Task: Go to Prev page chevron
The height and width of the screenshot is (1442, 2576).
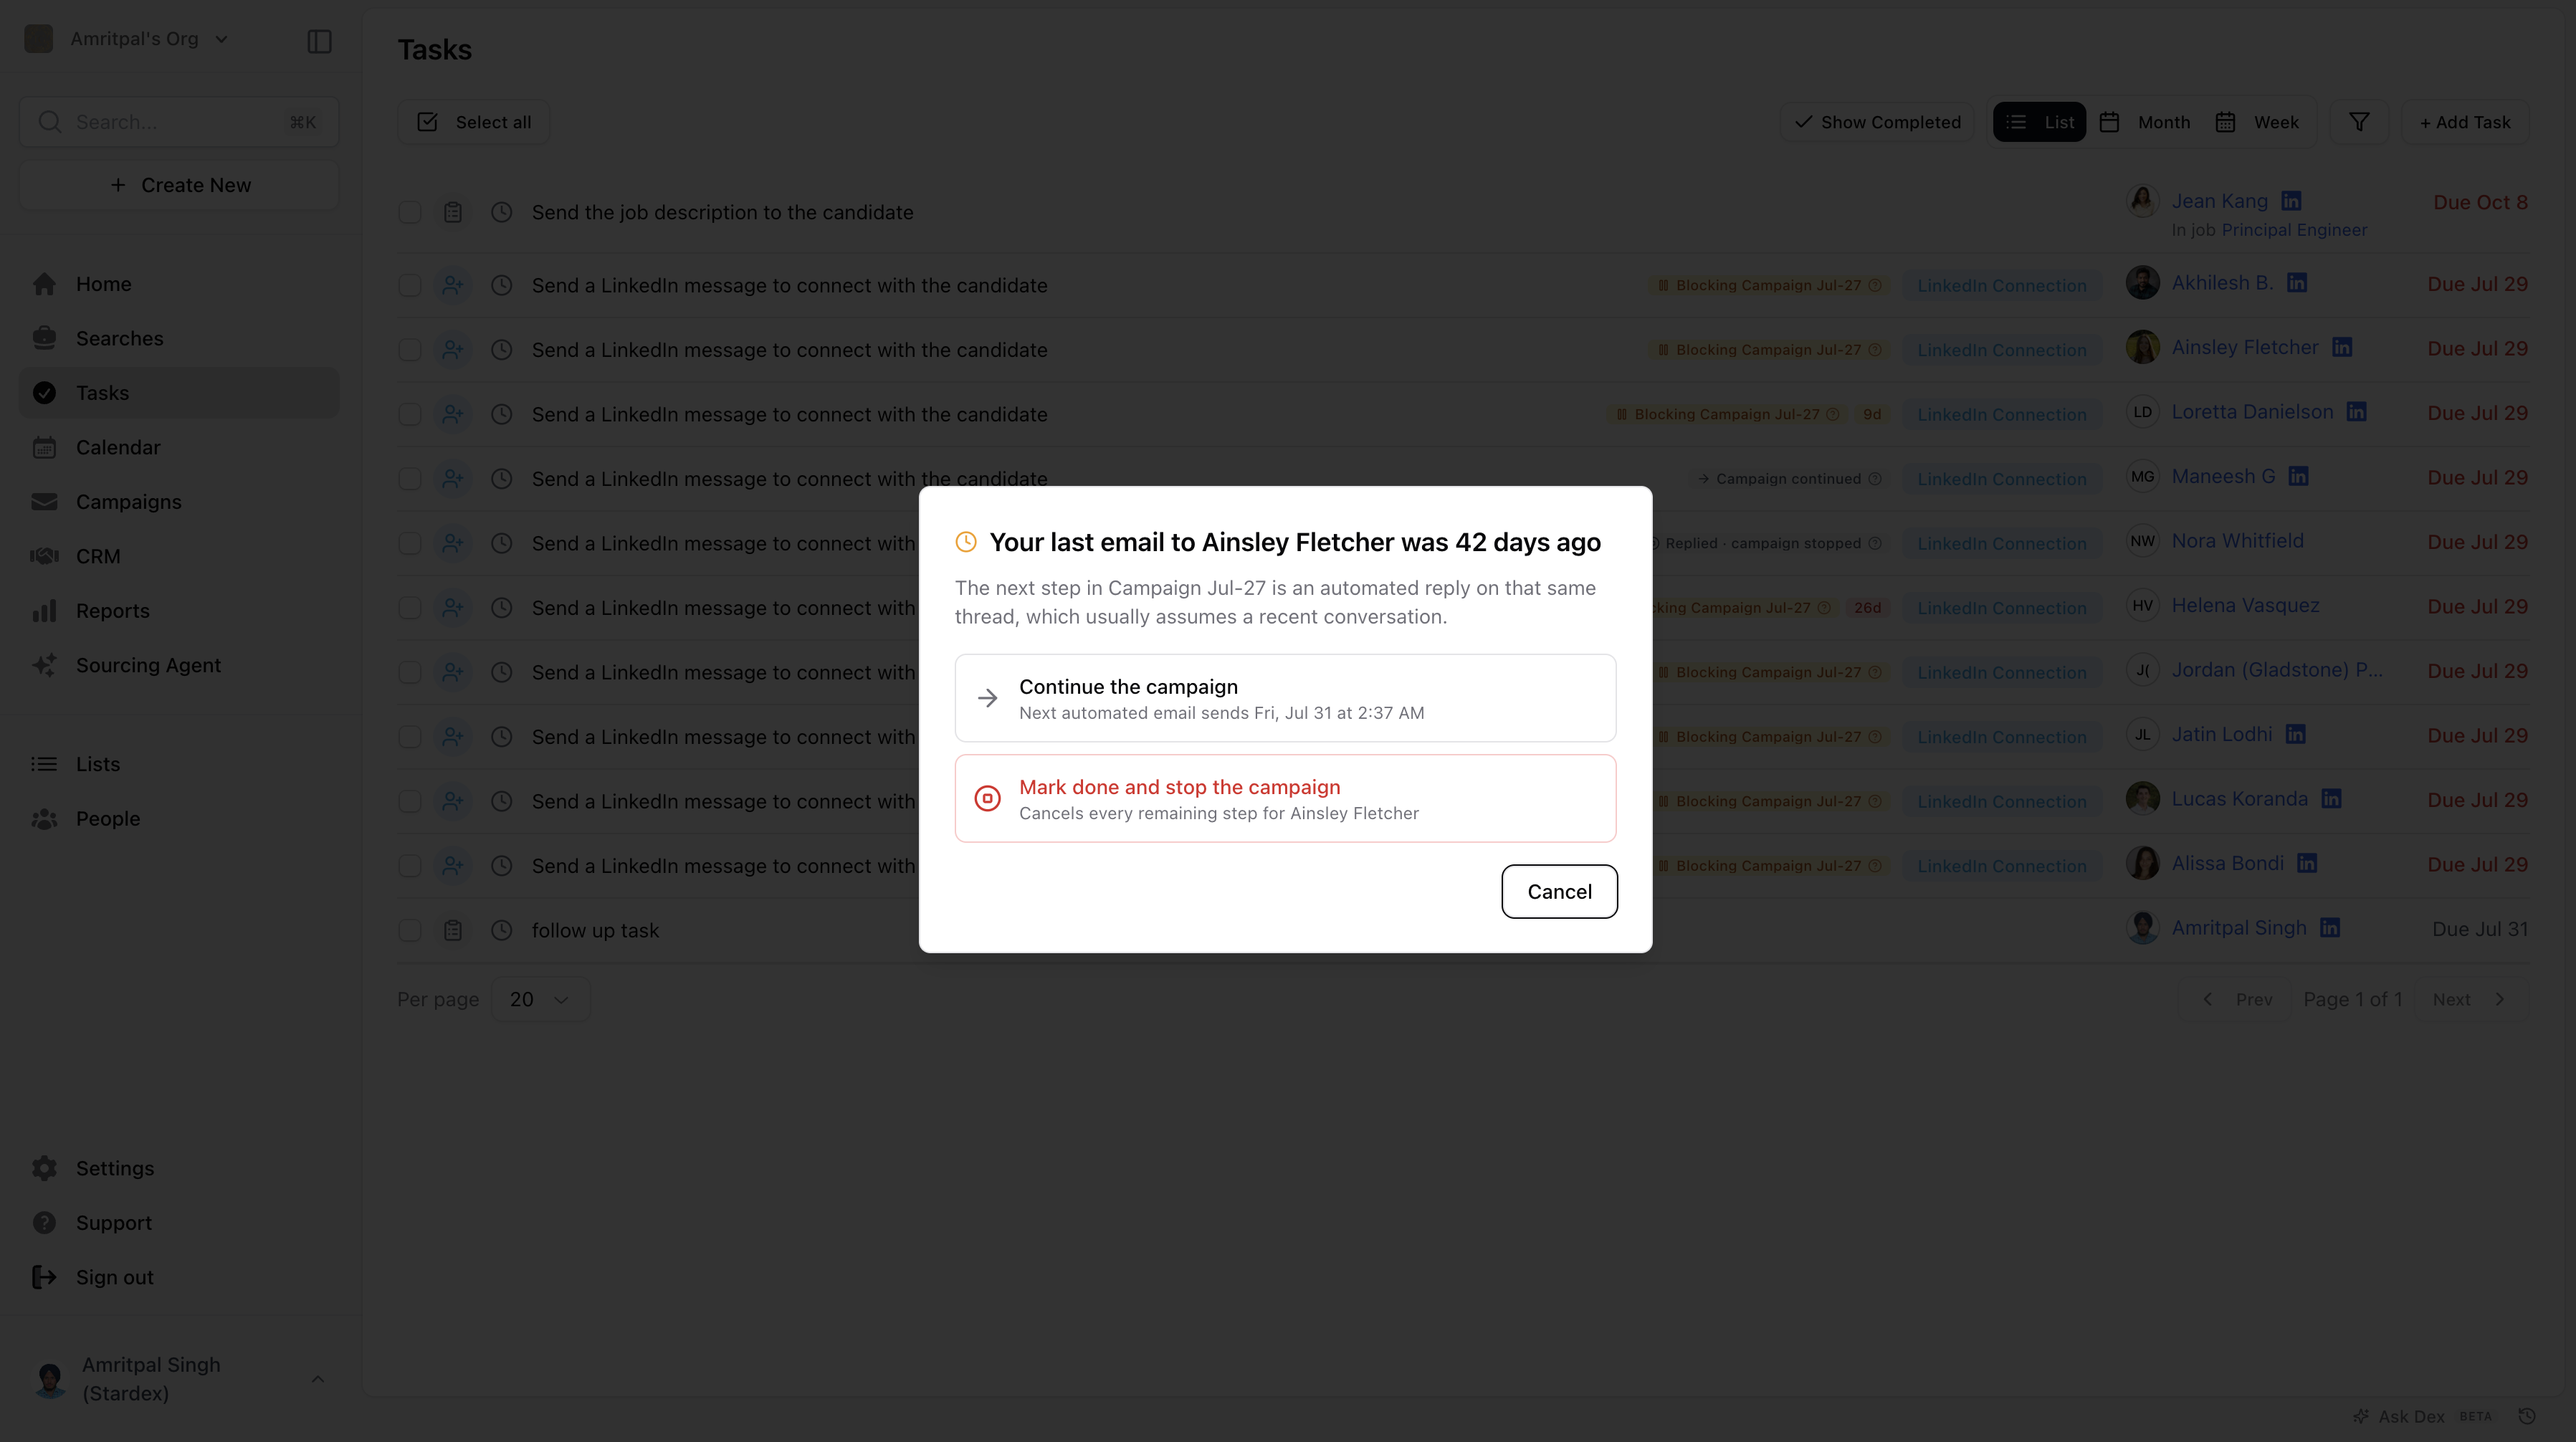Action: click(x=2208, y=999)
